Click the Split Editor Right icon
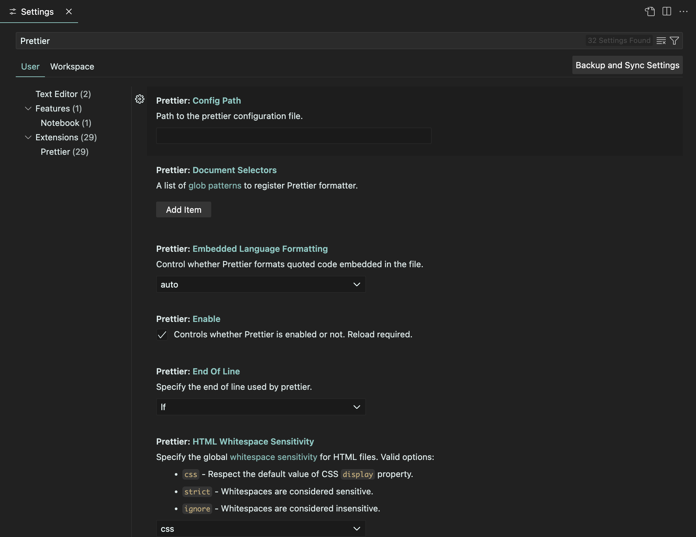696x537 pixels. coord(666,11)
